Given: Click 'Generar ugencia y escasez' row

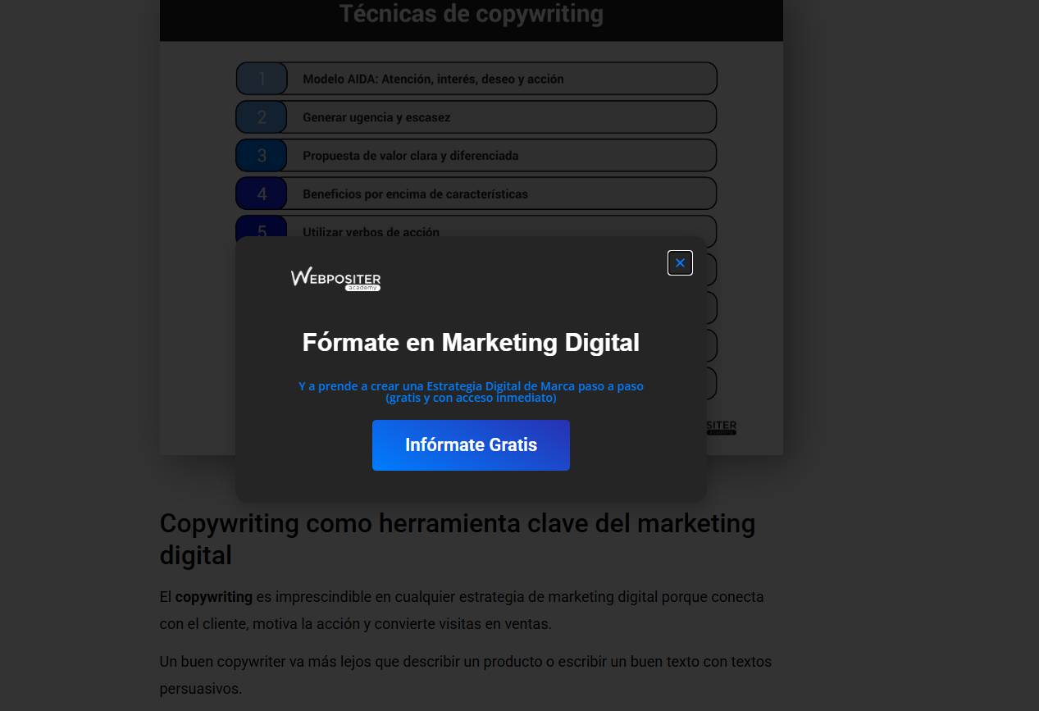Looking at the screenshot, I should click(x=376, y=117).
